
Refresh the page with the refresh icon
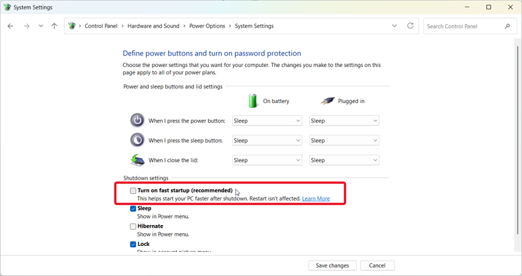[410, 25]
